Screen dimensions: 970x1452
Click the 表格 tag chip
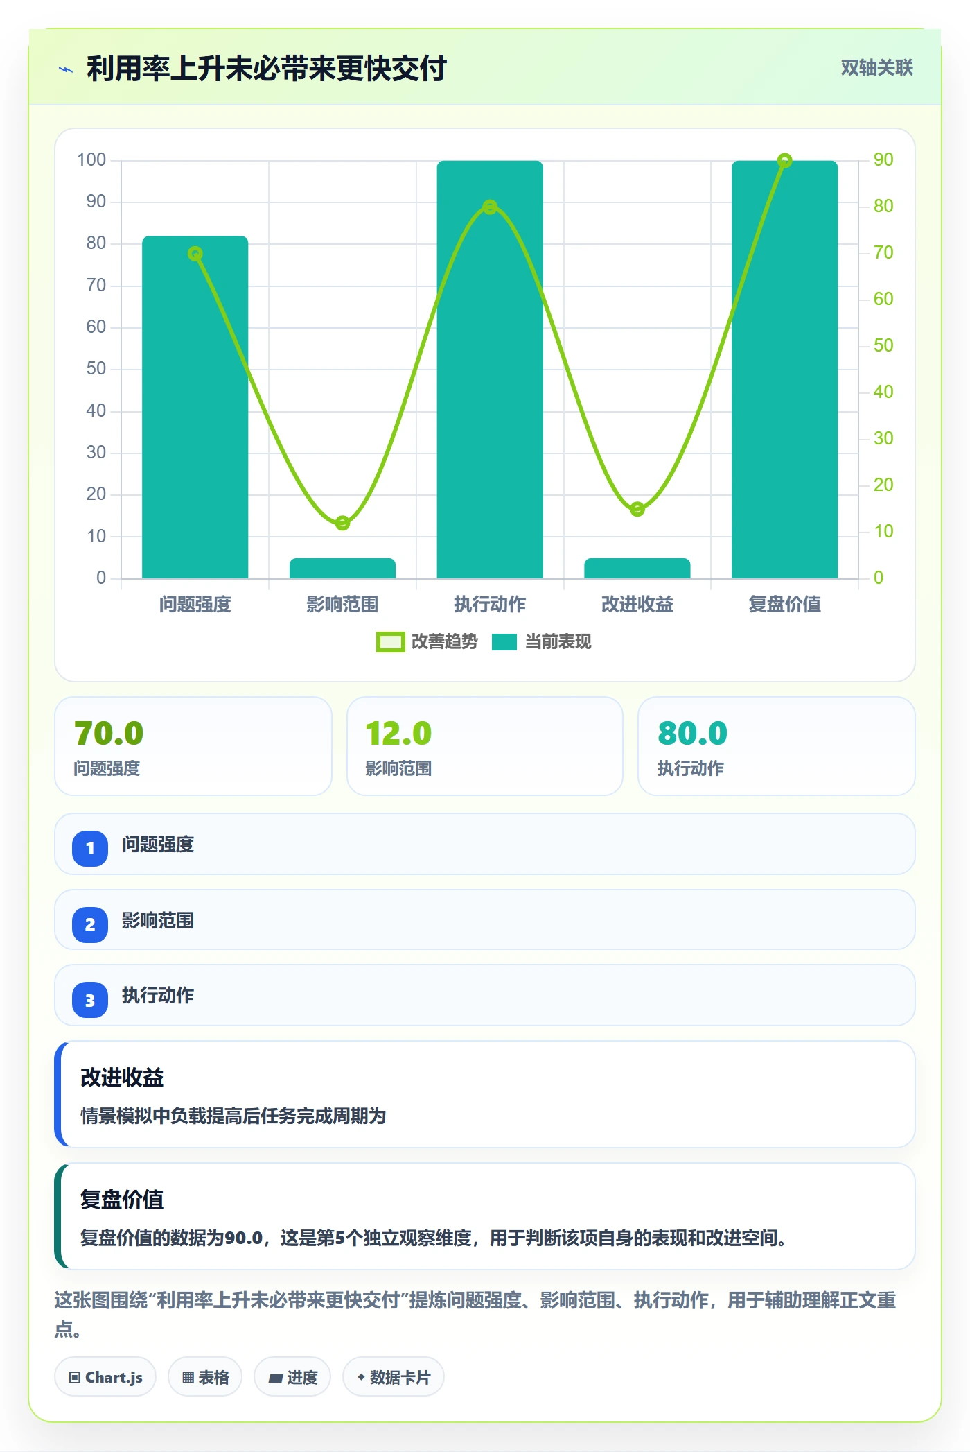pos(205,1377)
